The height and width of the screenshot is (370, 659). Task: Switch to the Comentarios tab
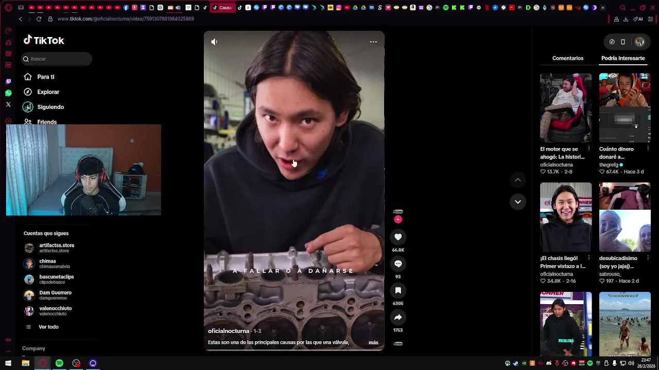click(568, 58)
